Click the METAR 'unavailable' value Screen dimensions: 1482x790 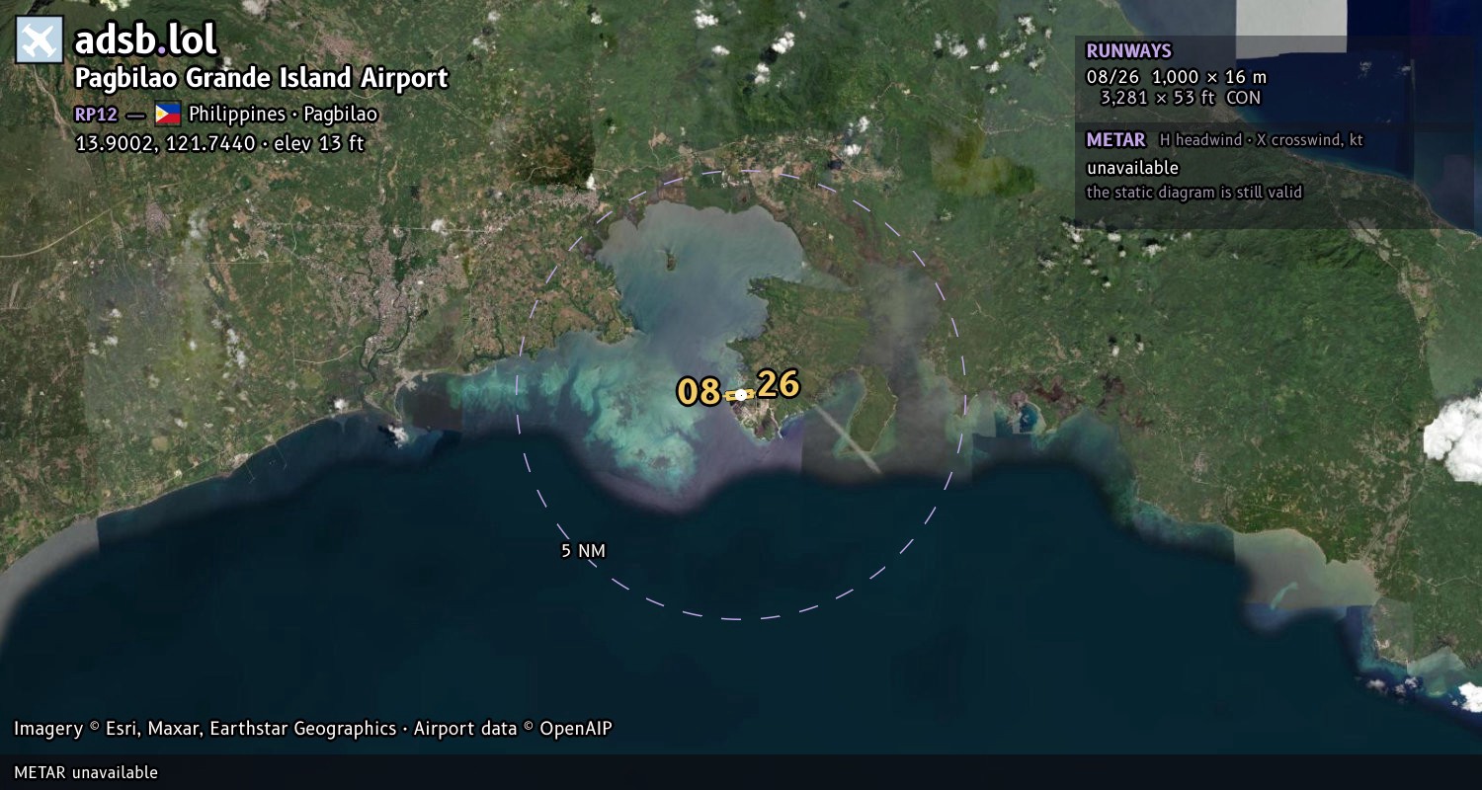(x=1132, y=168)
